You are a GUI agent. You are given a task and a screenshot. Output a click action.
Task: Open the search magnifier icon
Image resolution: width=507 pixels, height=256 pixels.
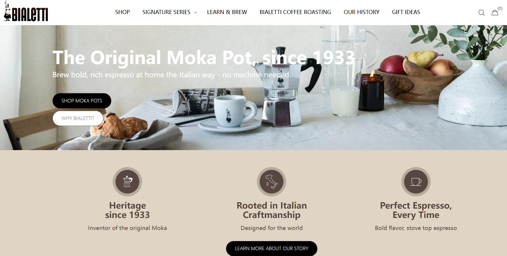tap(481, 13)
